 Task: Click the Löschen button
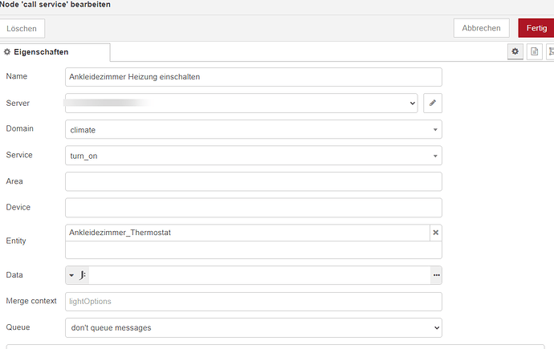pos(22,28)
